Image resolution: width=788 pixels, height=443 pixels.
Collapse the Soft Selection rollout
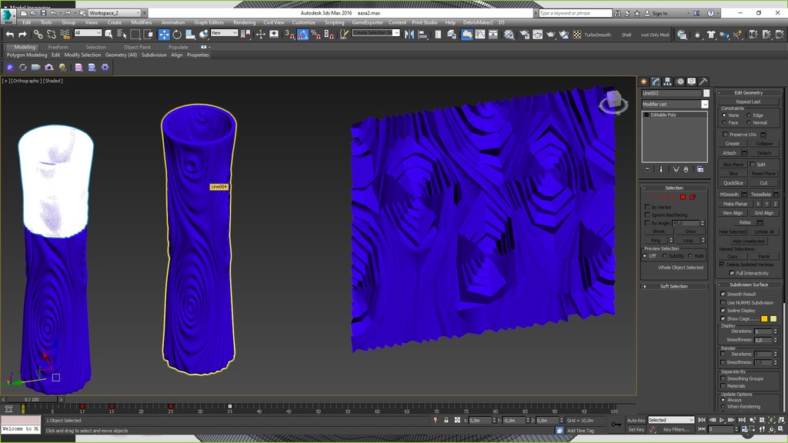pyautogui.click(x=673, y=286)
